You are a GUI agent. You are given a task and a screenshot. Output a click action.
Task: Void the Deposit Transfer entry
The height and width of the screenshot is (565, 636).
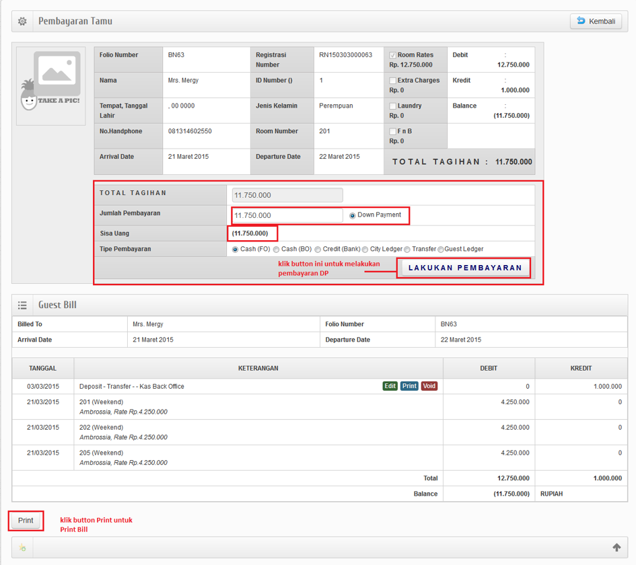(x=429, y=386)
